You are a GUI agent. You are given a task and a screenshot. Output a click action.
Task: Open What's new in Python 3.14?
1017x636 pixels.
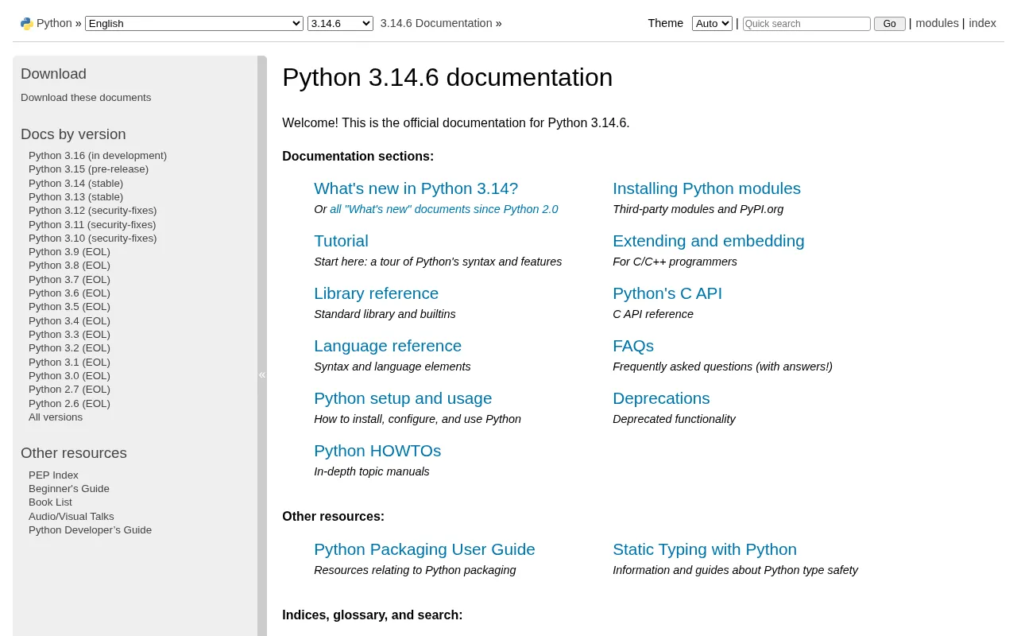coord(416,188)
